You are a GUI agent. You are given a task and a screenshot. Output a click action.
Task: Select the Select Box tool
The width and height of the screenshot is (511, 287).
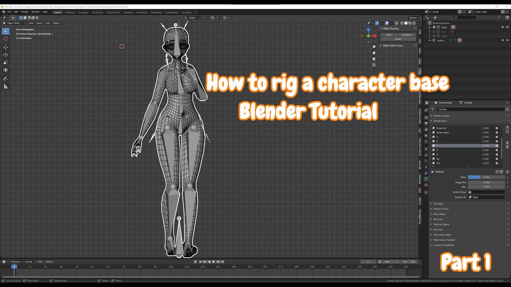tap(6, 31)
